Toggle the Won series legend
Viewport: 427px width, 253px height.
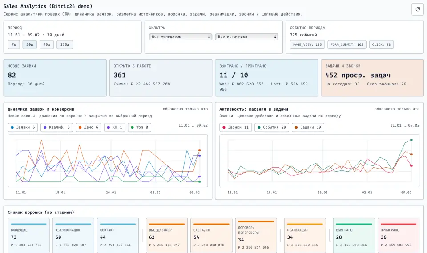click(139, 127)
